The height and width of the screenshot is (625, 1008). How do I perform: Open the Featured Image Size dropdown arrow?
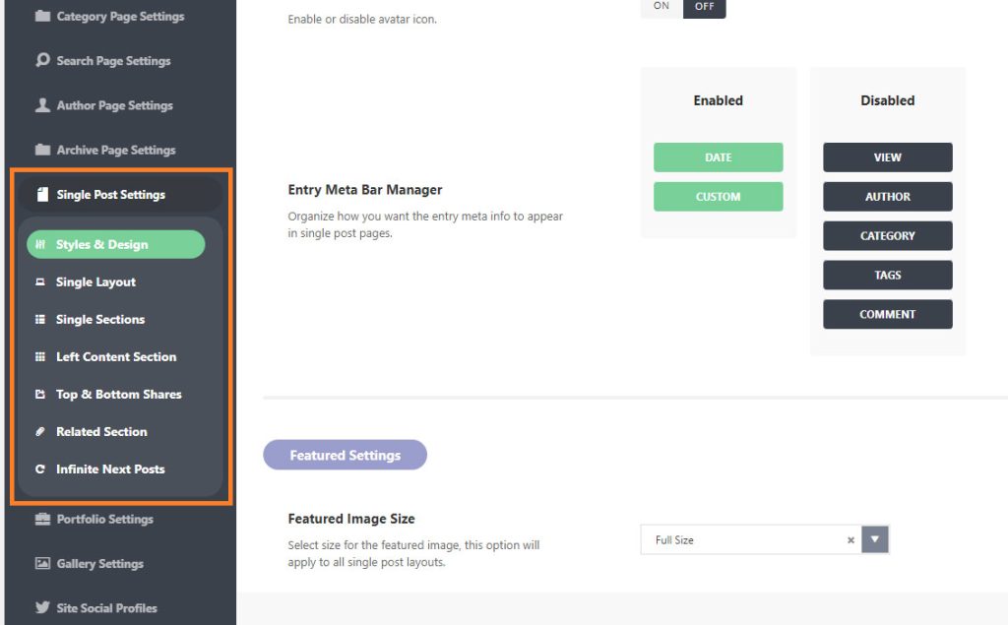click(875, 539)
